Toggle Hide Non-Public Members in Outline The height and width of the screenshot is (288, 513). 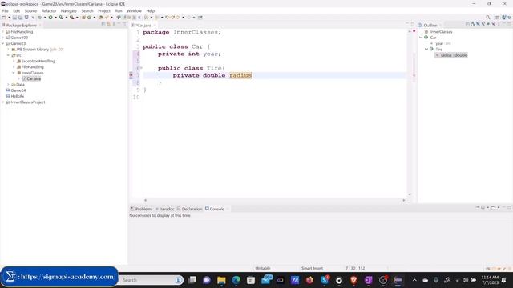(488, 24)
